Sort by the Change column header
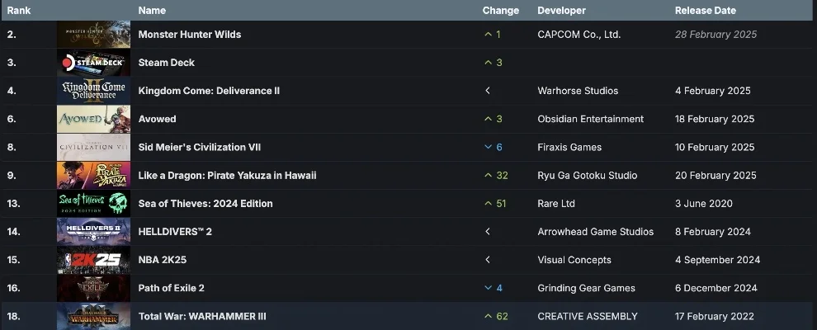 pyautogui.click(x=500, y=11)
